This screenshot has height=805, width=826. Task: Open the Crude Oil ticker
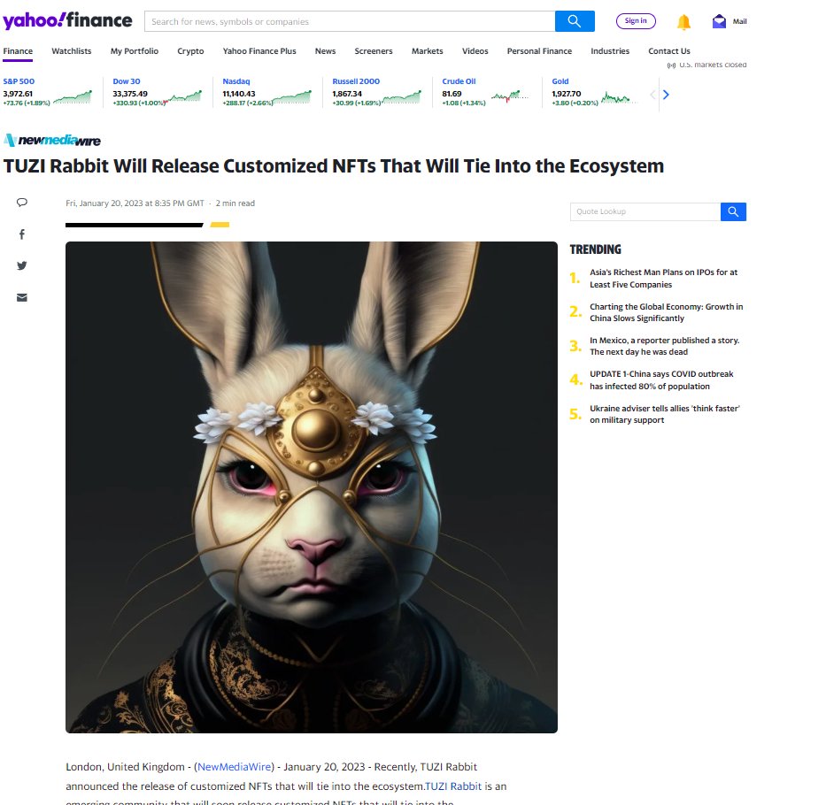(x=459, y=81)
